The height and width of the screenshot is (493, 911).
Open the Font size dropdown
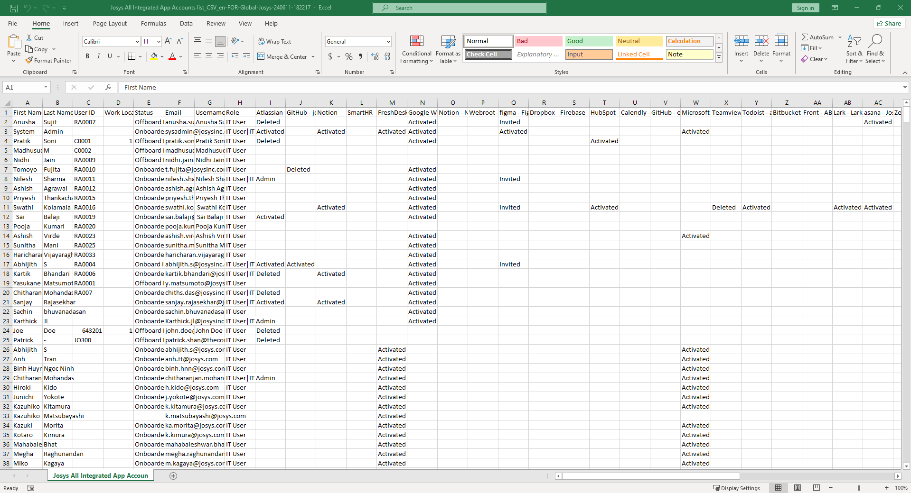pos(159,42)
